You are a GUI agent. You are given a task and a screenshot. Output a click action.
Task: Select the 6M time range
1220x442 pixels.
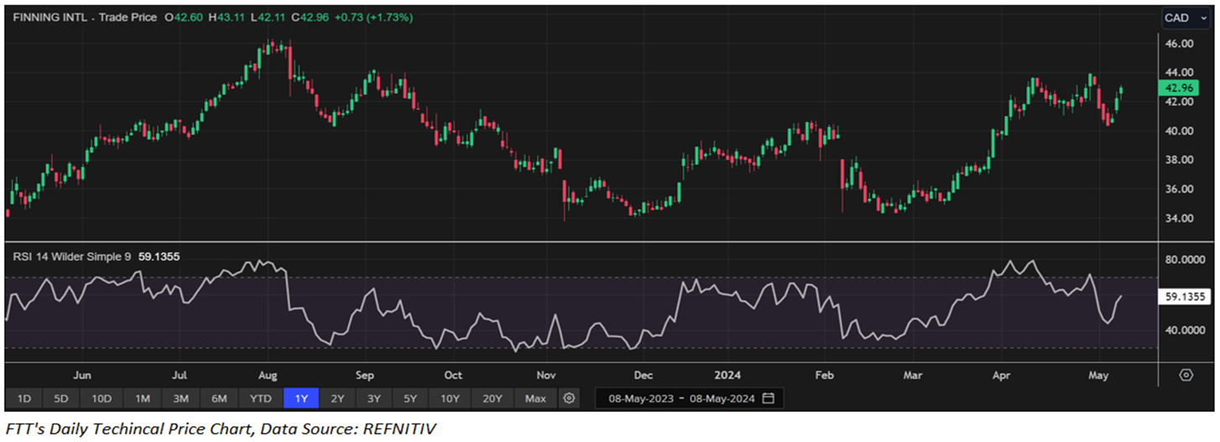tap(219, 398)
